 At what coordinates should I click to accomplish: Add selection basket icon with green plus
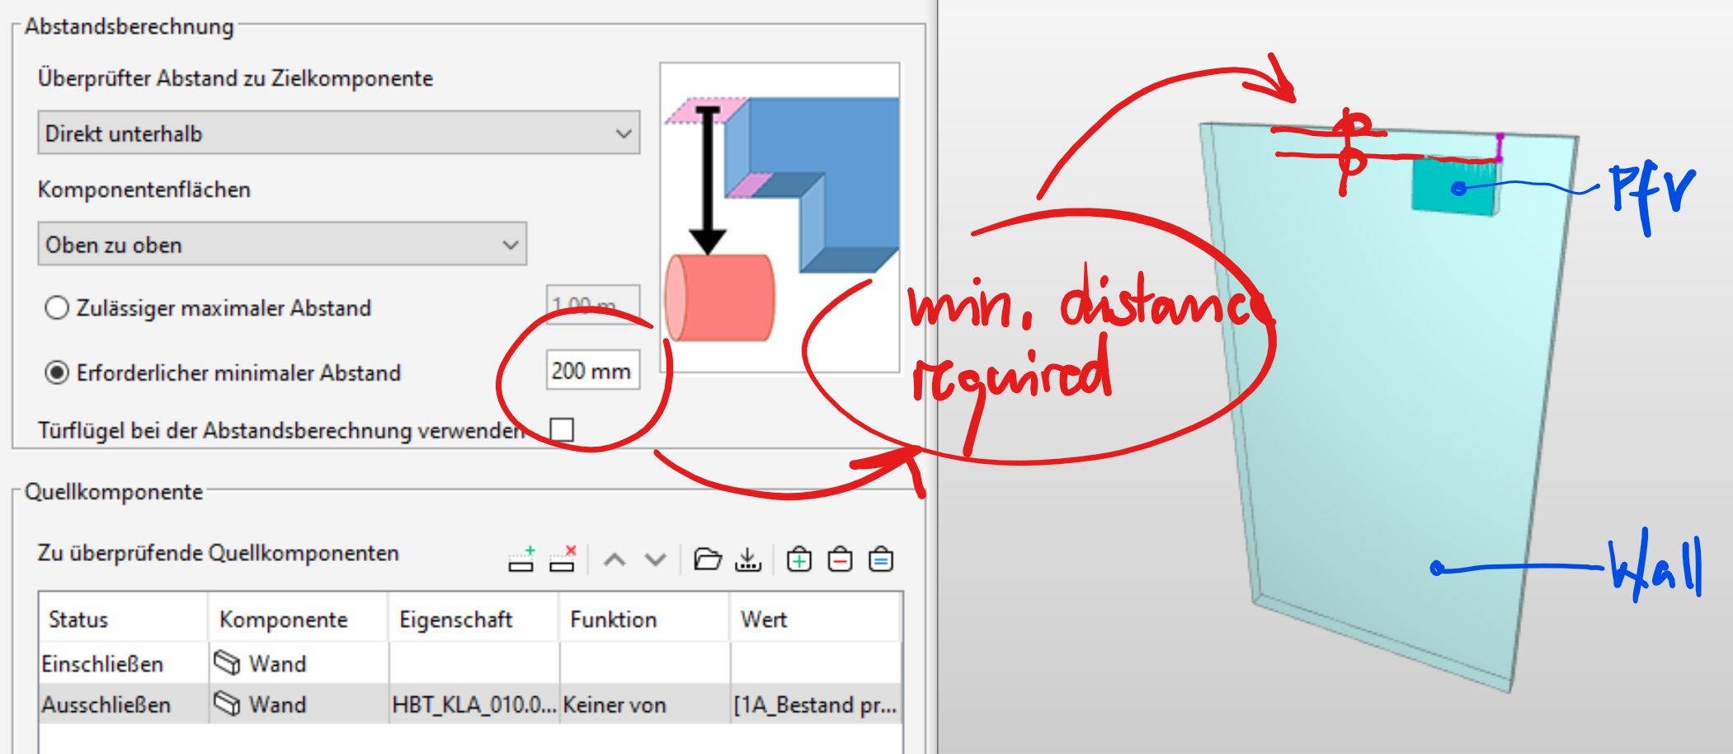[799, 560]
